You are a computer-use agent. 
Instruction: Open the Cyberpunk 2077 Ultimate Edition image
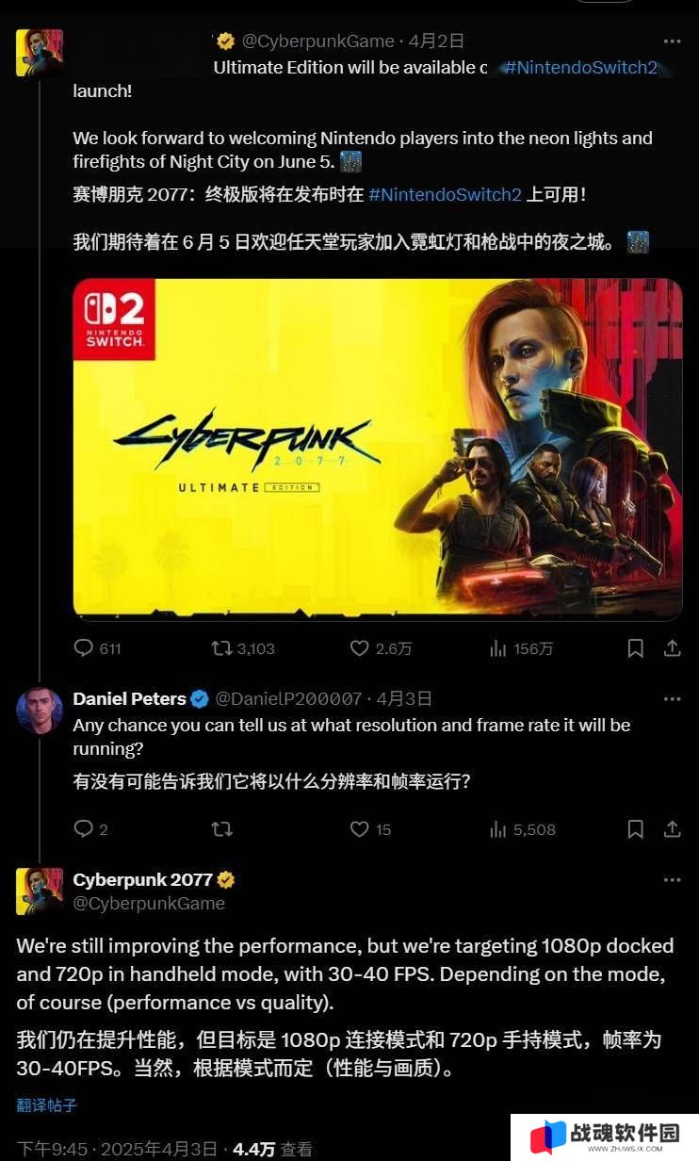(378, 450)
